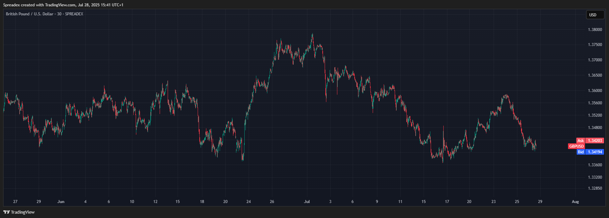The height and width of the screenshot is (218, 609).
Task: Select the GBPUSD symbol tag
Action: 576,146
